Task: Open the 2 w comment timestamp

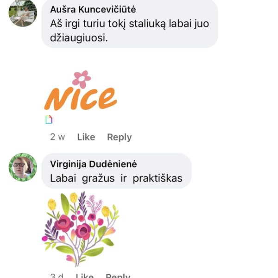Action: tap(57, 137)
